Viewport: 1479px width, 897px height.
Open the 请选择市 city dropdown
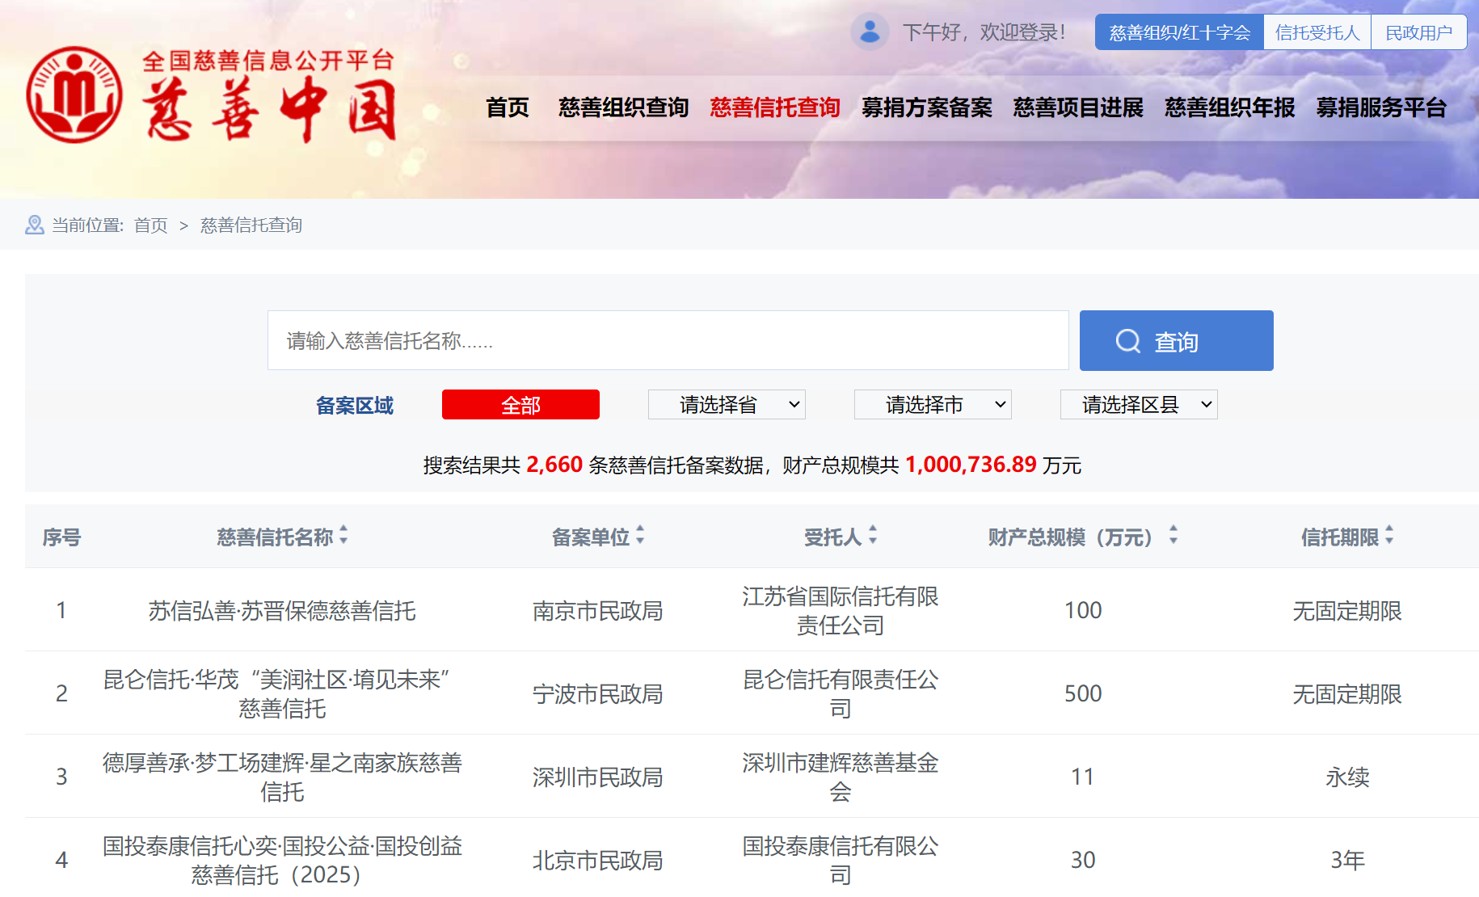[x=933, y=405]
